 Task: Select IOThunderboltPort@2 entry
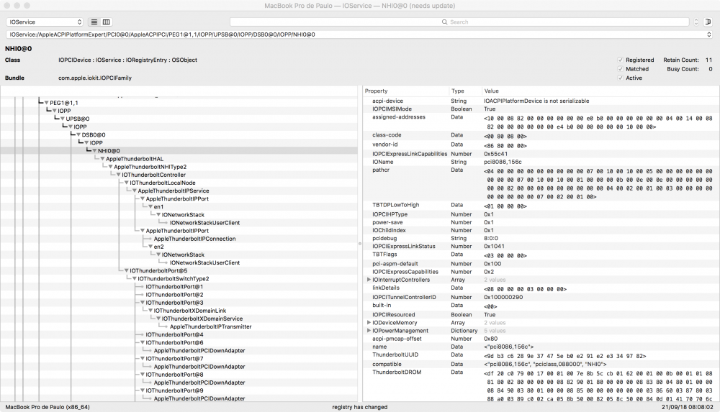[174, 295]
